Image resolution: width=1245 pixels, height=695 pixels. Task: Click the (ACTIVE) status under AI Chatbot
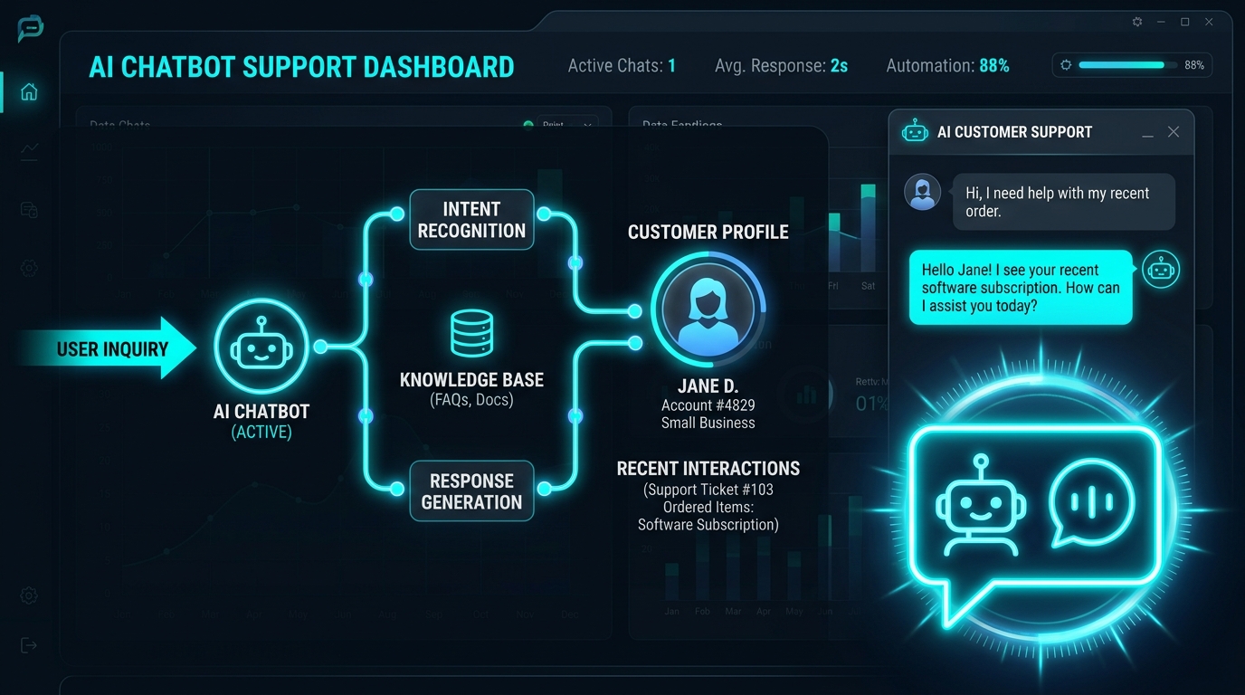(261, 433)
